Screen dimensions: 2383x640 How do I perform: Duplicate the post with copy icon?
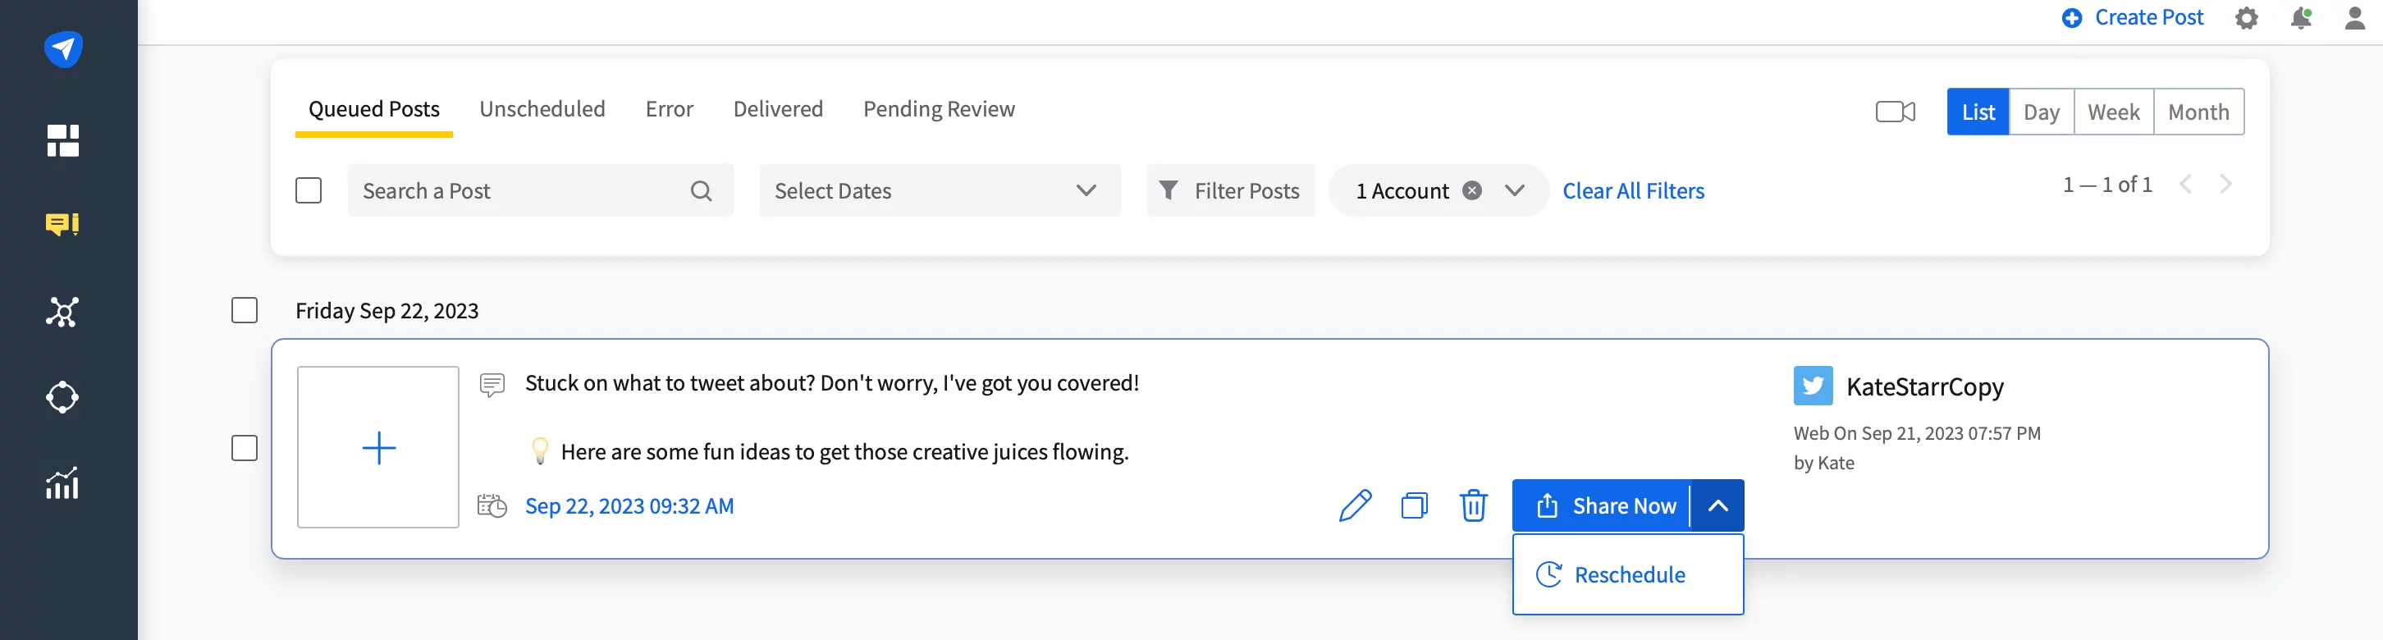pos(1415,506)
